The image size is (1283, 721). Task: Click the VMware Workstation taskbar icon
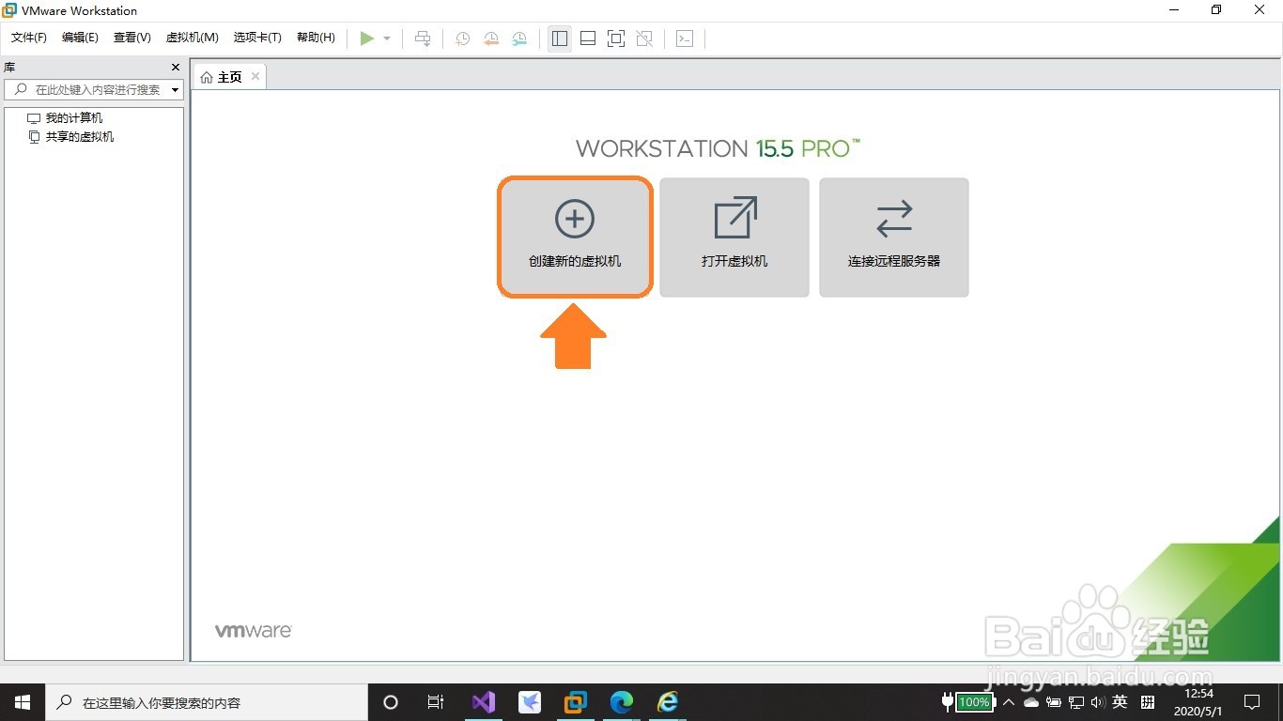pos(575,702)
